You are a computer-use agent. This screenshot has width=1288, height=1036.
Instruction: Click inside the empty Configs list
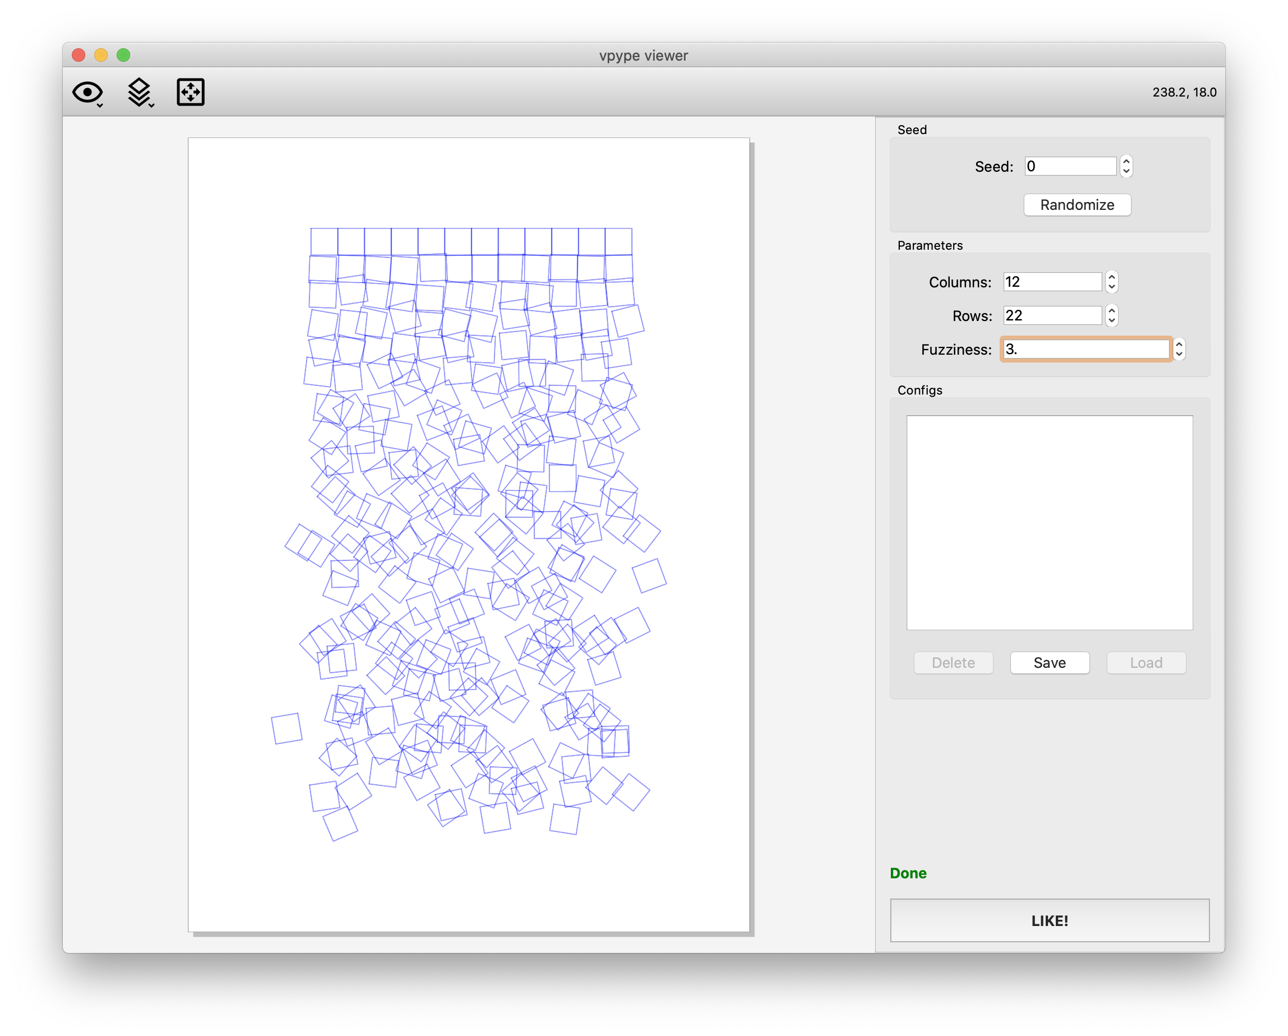(x=1049, y=522)
